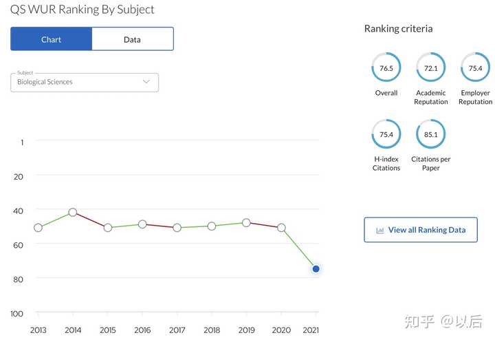Click the 2016 data point on chart
The width and height of the screenshot is (495, 342).
pos(142,224)
